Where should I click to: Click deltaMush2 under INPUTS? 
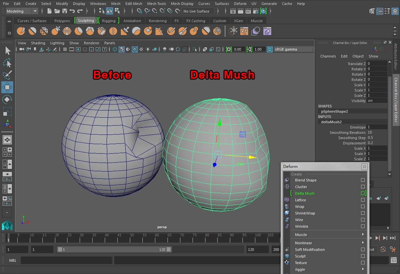[x=331, y=122]
